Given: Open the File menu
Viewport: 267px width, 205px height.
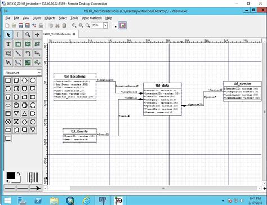Looking at the screenshot, I should click(x=8, y=18).
